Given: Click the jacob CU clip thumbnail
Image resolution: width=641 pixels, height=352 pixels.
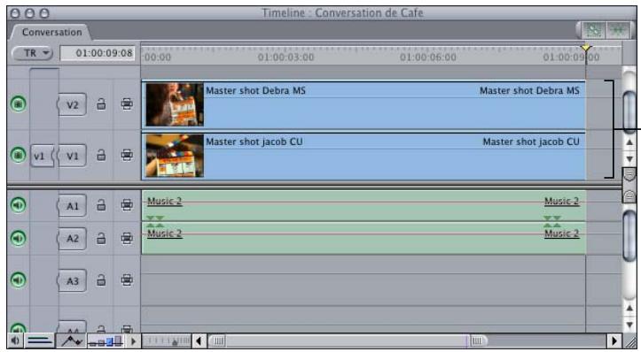Looking at the screenshot, I should 175,156.
